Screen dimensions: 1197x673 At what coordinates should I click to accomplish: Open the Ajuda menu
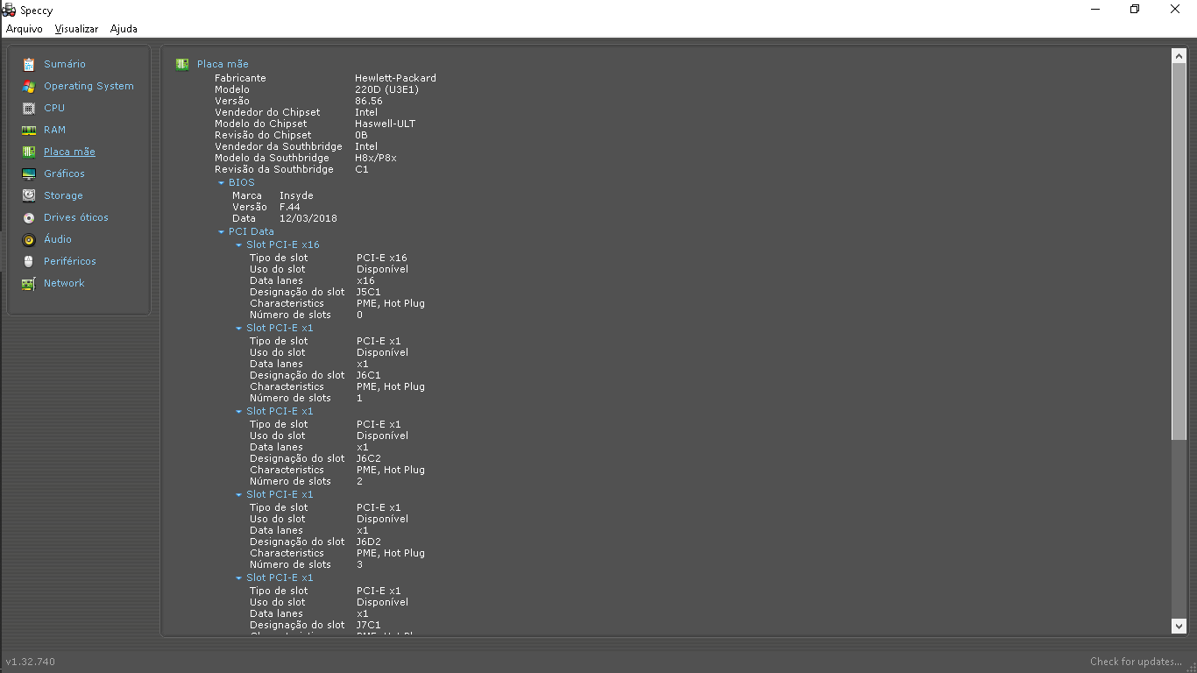[124, 29]
